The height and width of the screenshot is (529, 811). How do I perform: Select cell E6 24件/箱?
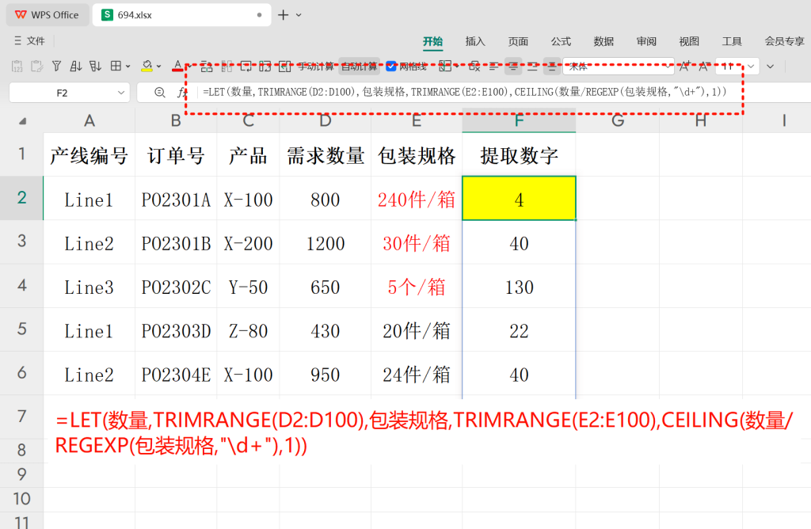click(x=417, y=374)
